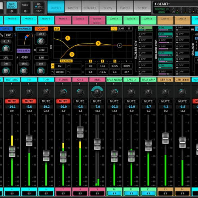198x198 pixels.
Task: Click the BASS DI headphone cue icon
Action: [131, 193]
